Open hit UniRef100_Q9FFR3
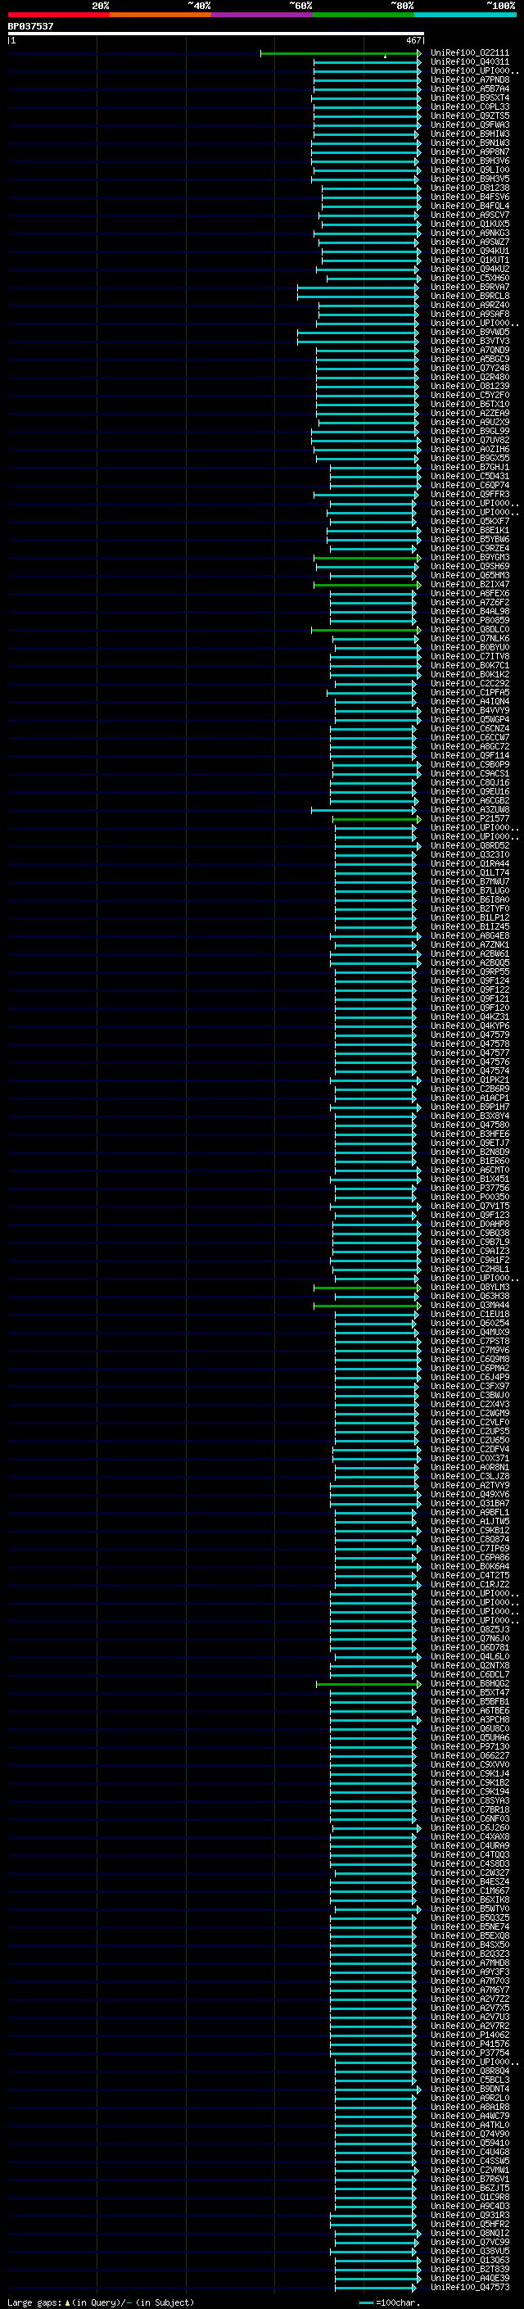Image resolution: width=524 pixels, height=2309 pixels. [x=470, y=495]
